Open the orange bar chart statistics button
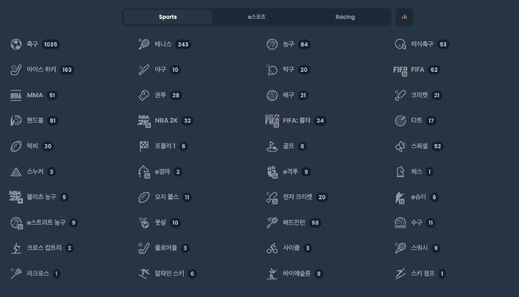Viewport: 519px width, 297px height. 404,17
